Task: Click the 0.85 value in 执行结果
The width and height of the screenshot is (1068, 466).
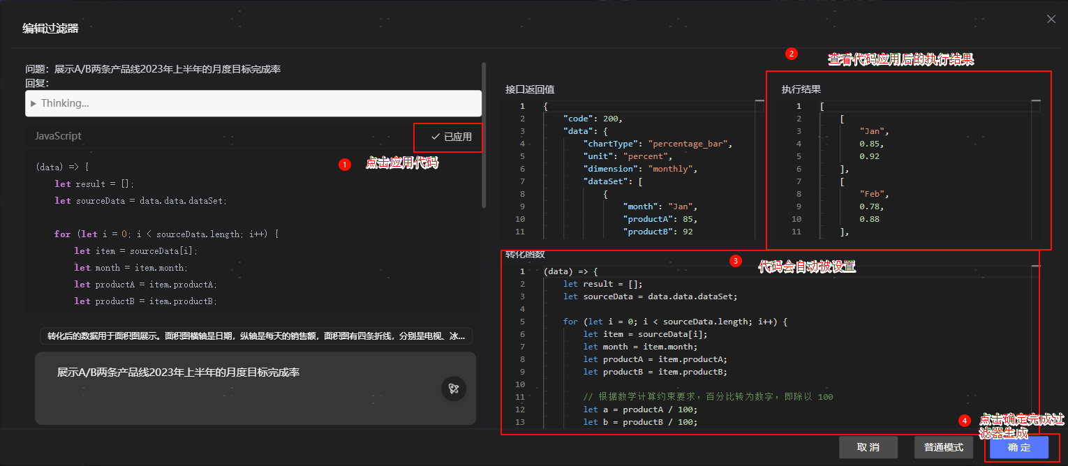Action: click(872, 144)
